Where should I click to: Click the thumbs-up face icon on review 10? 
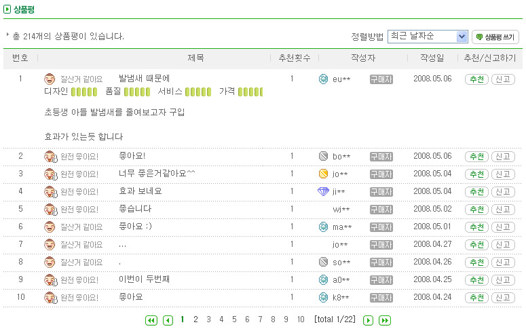pyautogui.click(x=51, y=298)
